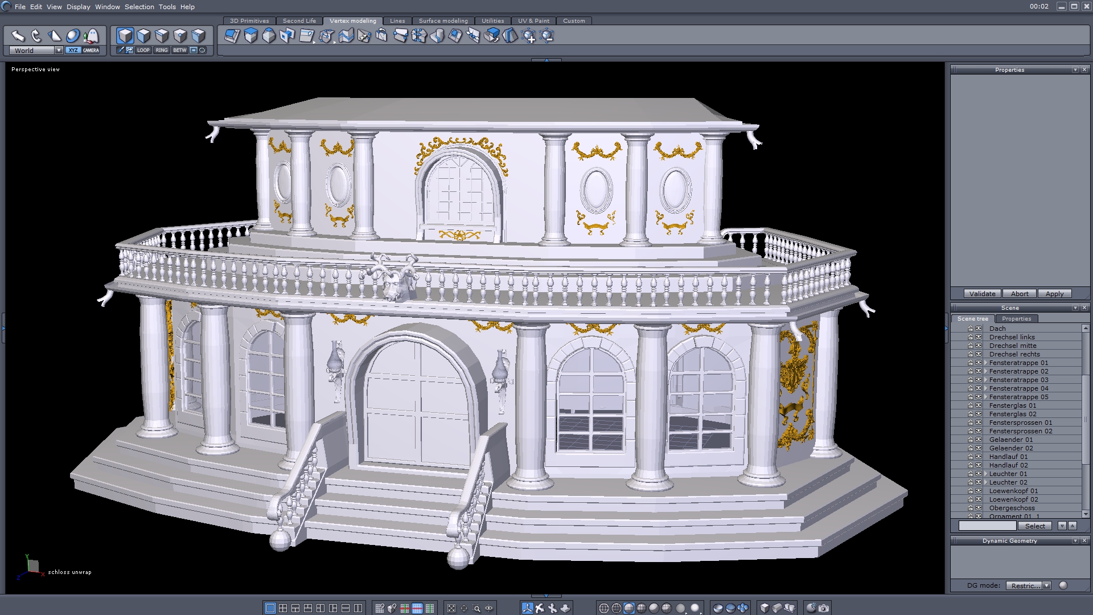Expand Fenstertrappe 01 tree node

(x=985, y=363)
